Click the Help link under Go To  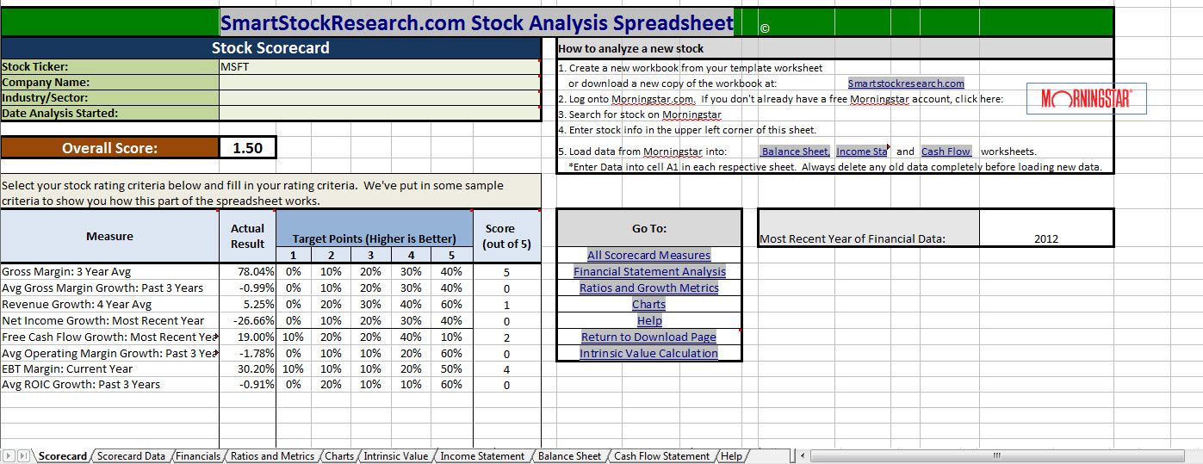649,320
